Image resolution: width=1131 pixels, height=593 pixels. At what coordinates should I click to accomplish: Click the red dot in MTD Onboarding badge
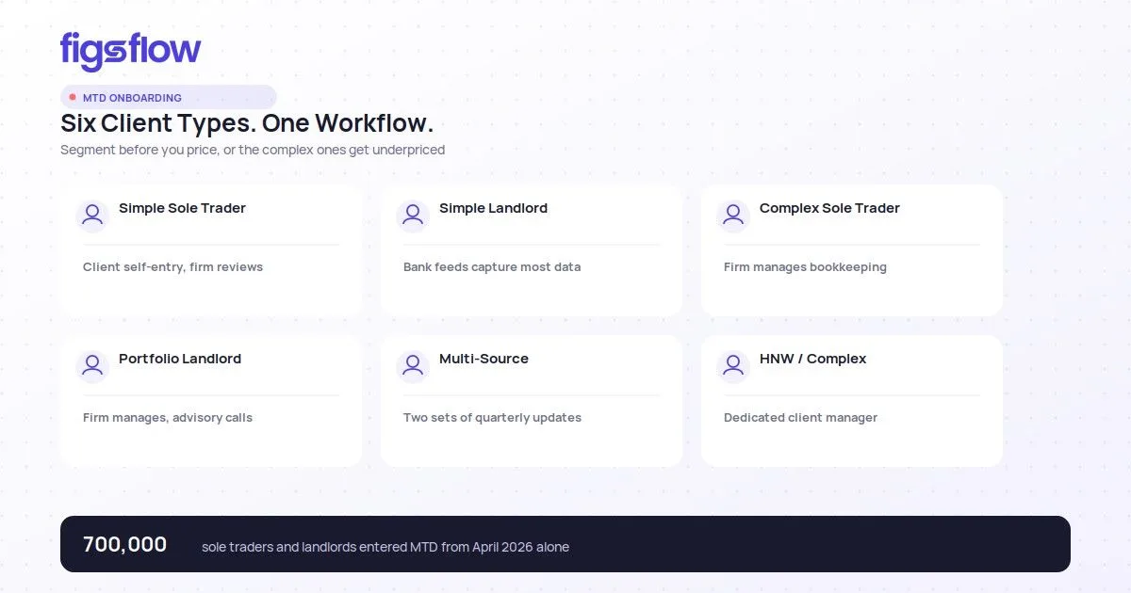[x=73, y=97]
